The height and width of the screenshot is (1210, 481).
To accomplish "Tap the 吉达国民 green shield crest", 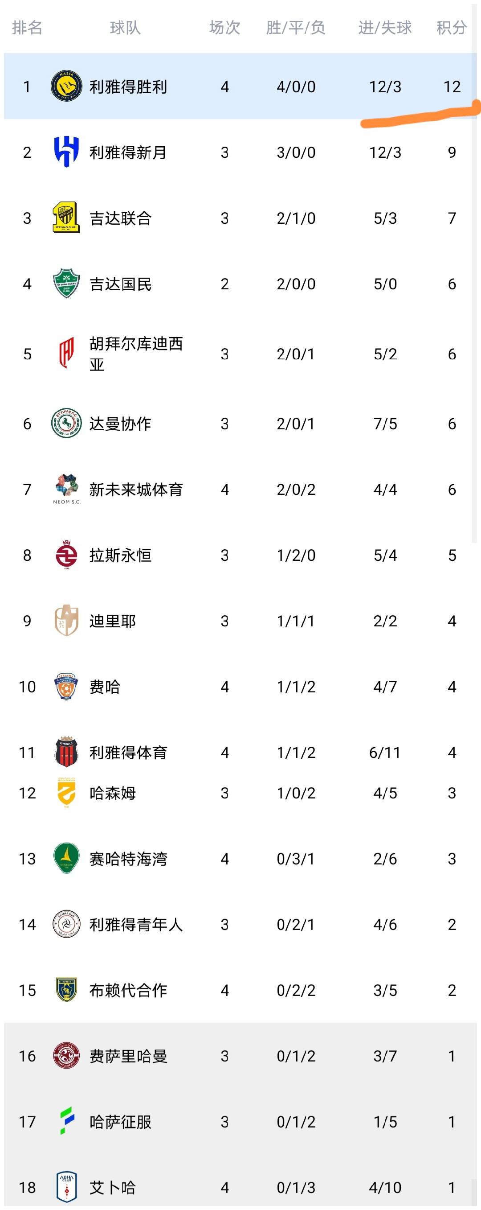I will coord(66,284).
